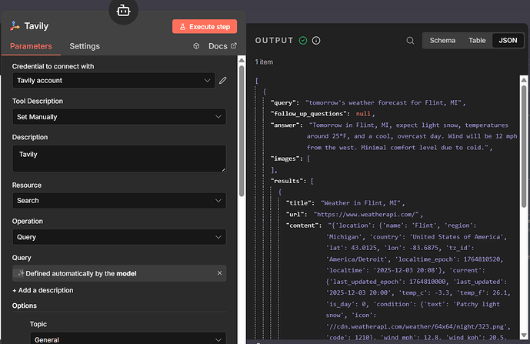Open the Tavily account credential dropdown

[114, 81]
